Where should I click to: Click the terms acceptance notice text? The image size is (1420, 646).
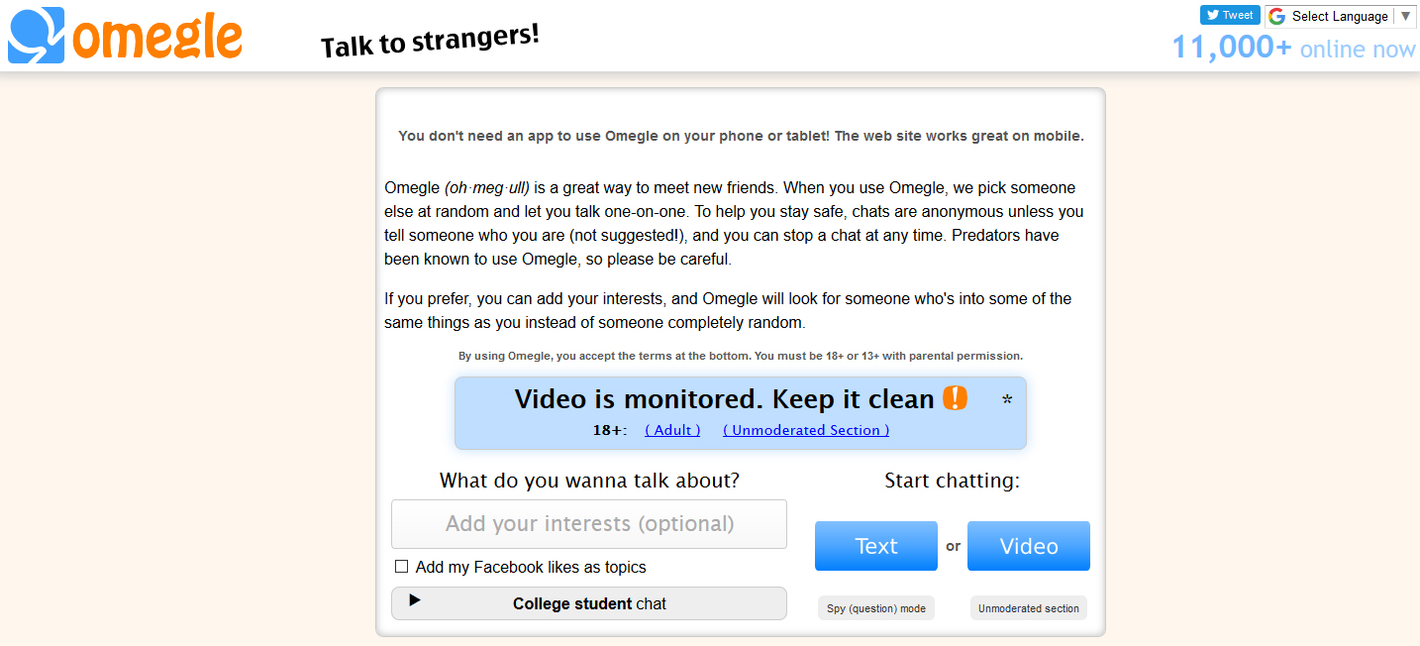tap(741, 356)
